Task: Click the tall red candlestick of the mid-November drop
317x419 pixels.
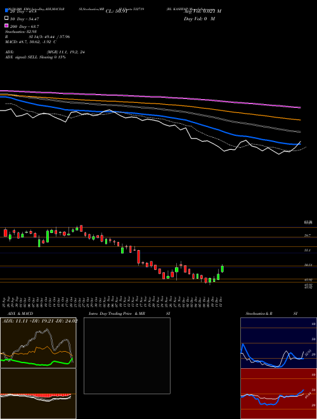Action: pos(138,257)
